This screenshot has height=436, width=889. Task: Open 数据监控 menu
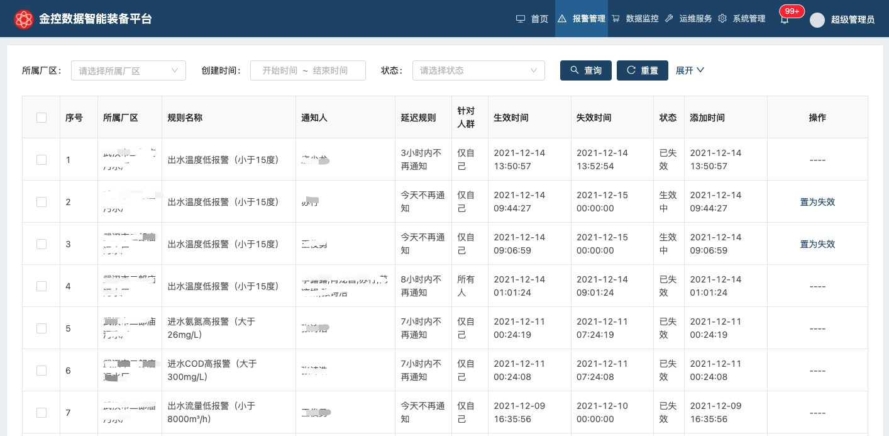click(x=635, y=19)
